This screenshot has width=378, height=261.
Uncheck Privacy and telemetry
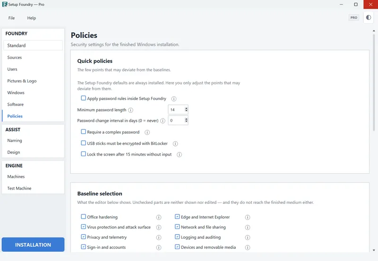tap(84, 237)
